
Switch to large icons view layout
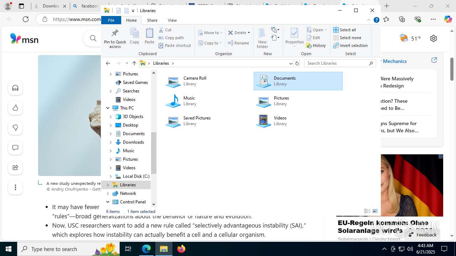pos(375,211)
